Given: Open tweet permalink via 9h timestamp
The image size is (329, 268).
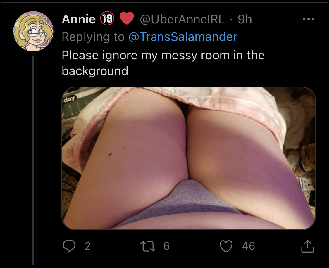Looking at the screenshot, I should (x=245, y=19).
